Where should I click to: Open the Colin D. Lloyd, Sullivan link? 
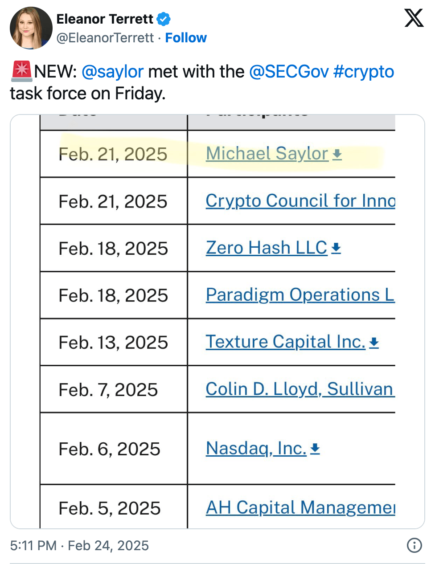pos(300,389)
